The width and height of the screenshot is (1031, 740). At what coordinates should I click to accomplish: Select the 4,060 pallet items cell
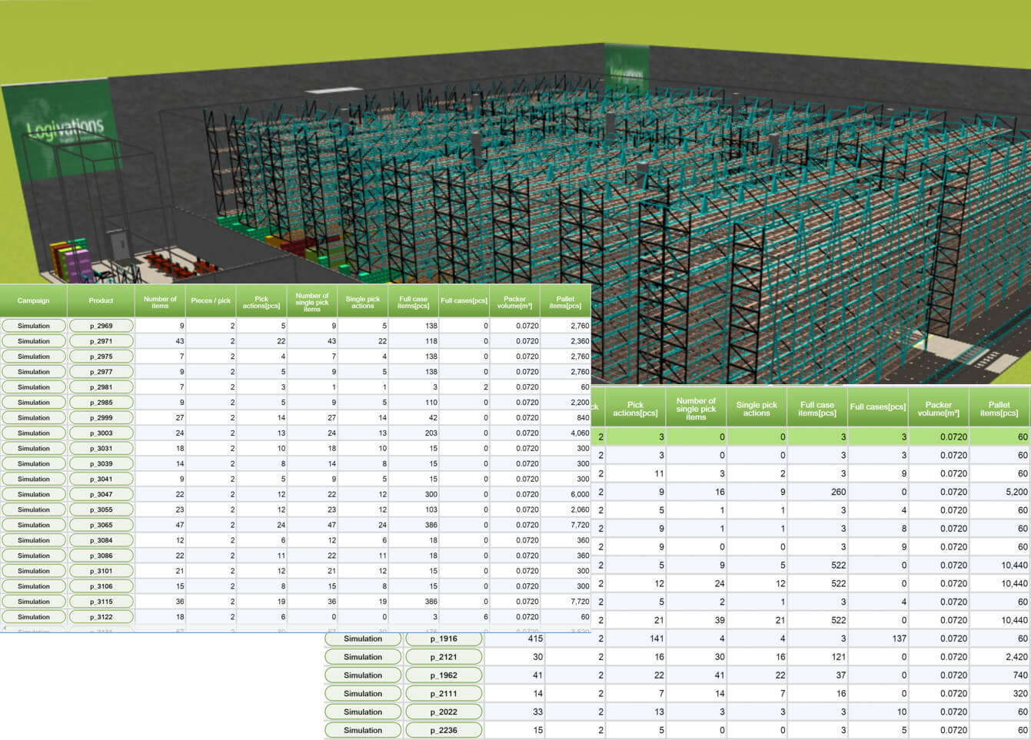(x=565, y=433)
